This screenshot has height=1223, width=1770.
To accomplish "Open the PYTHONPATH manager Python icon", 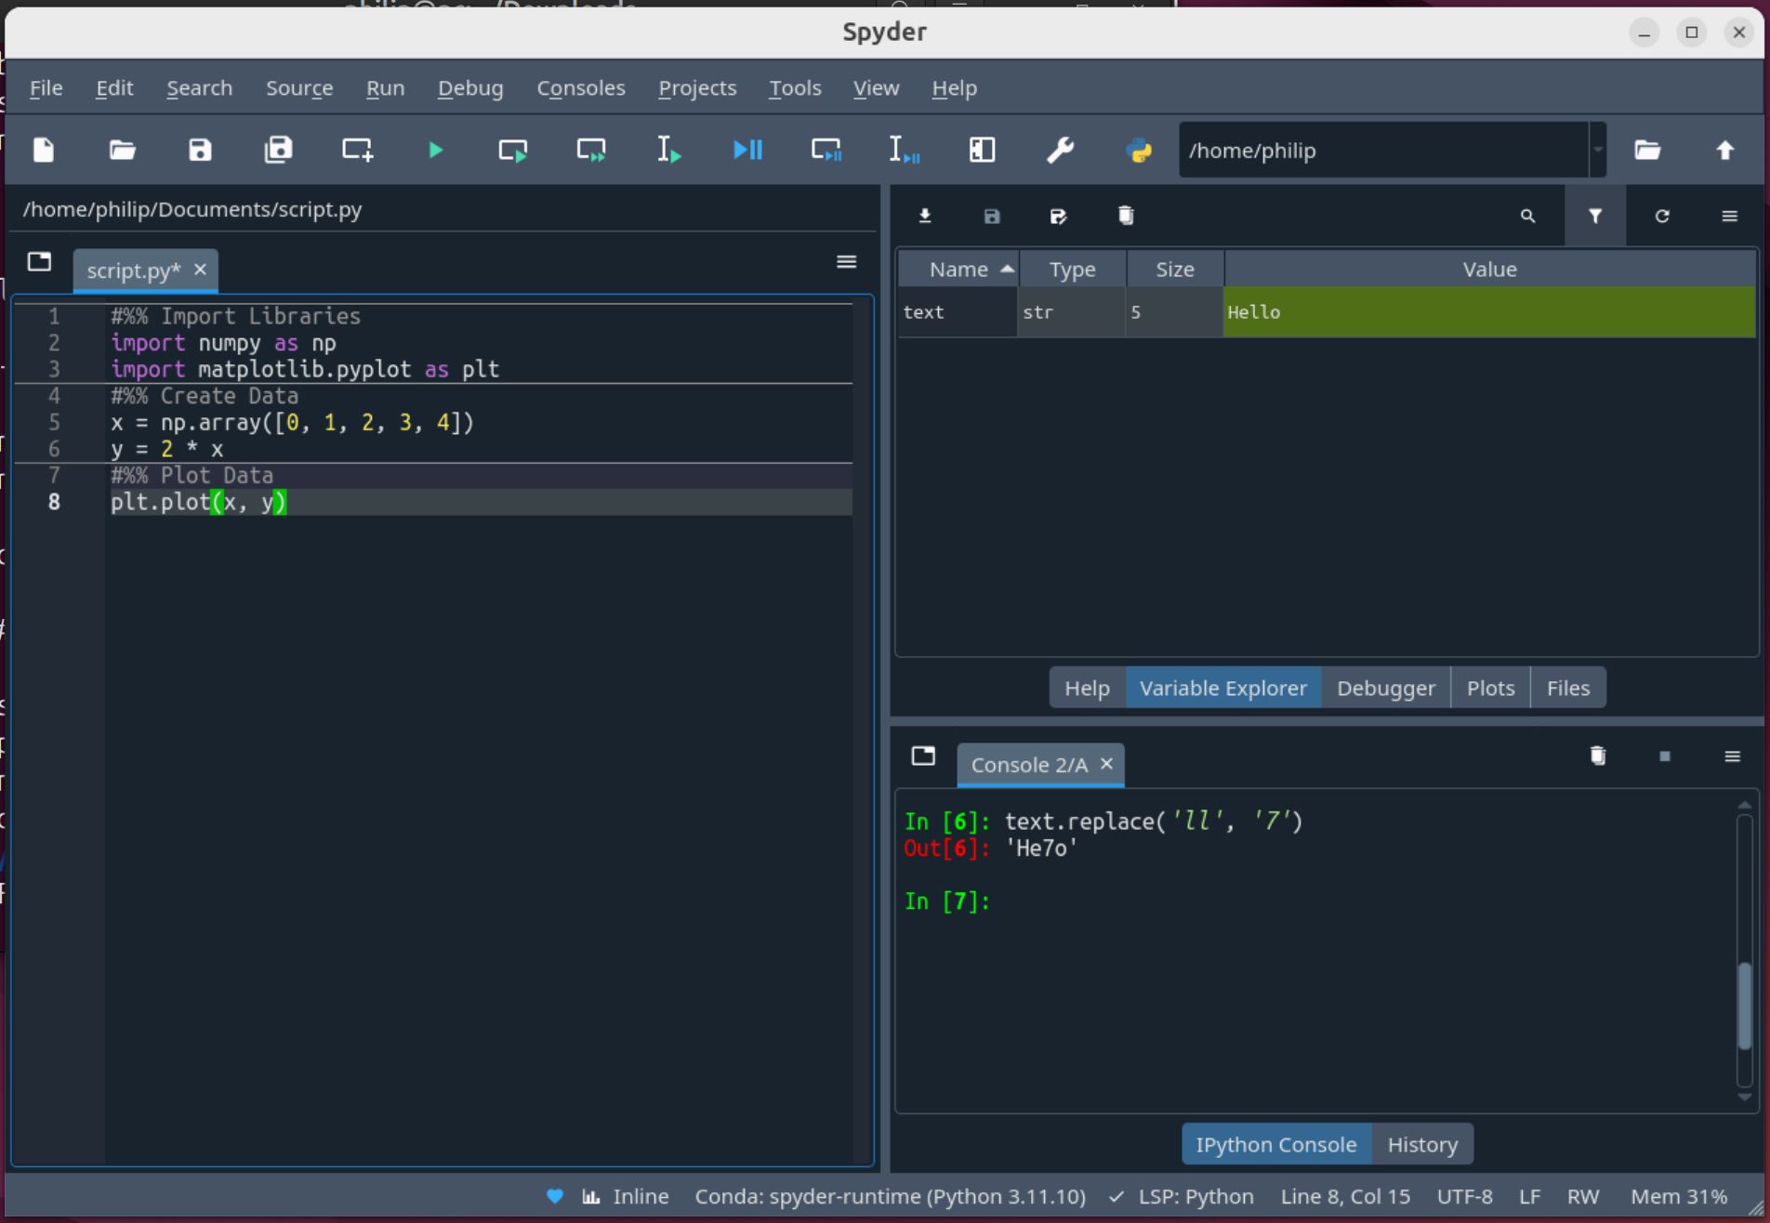I will point(1139,150).
